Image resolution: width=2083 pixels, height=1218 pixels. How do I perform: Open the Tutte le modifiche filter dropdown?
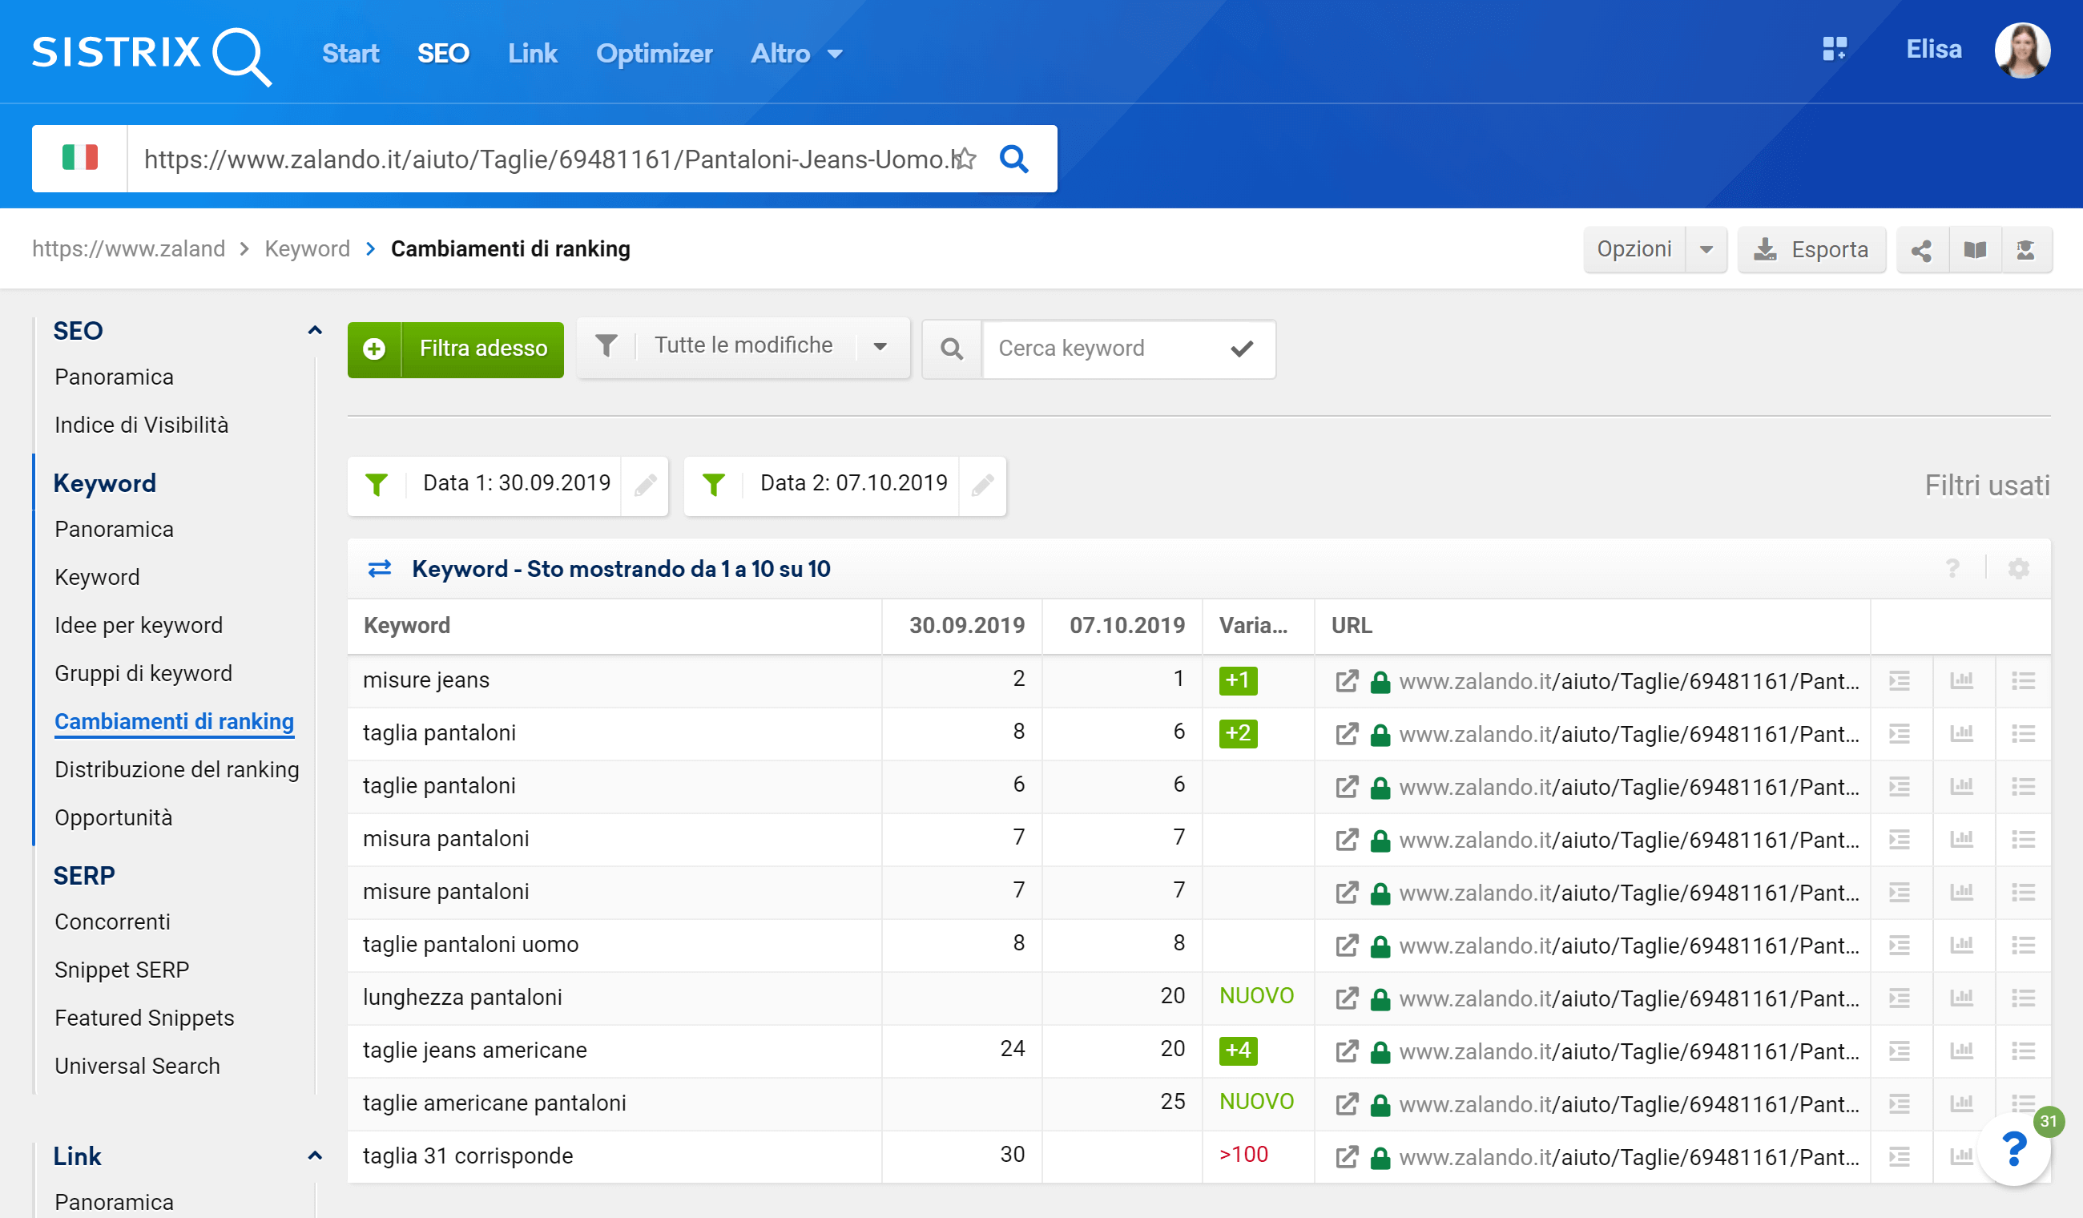pyautogui.click(x=743, y=346)
